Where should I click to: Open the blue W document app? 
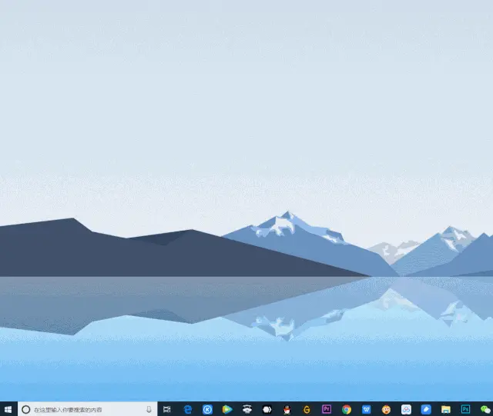point(367,409)
